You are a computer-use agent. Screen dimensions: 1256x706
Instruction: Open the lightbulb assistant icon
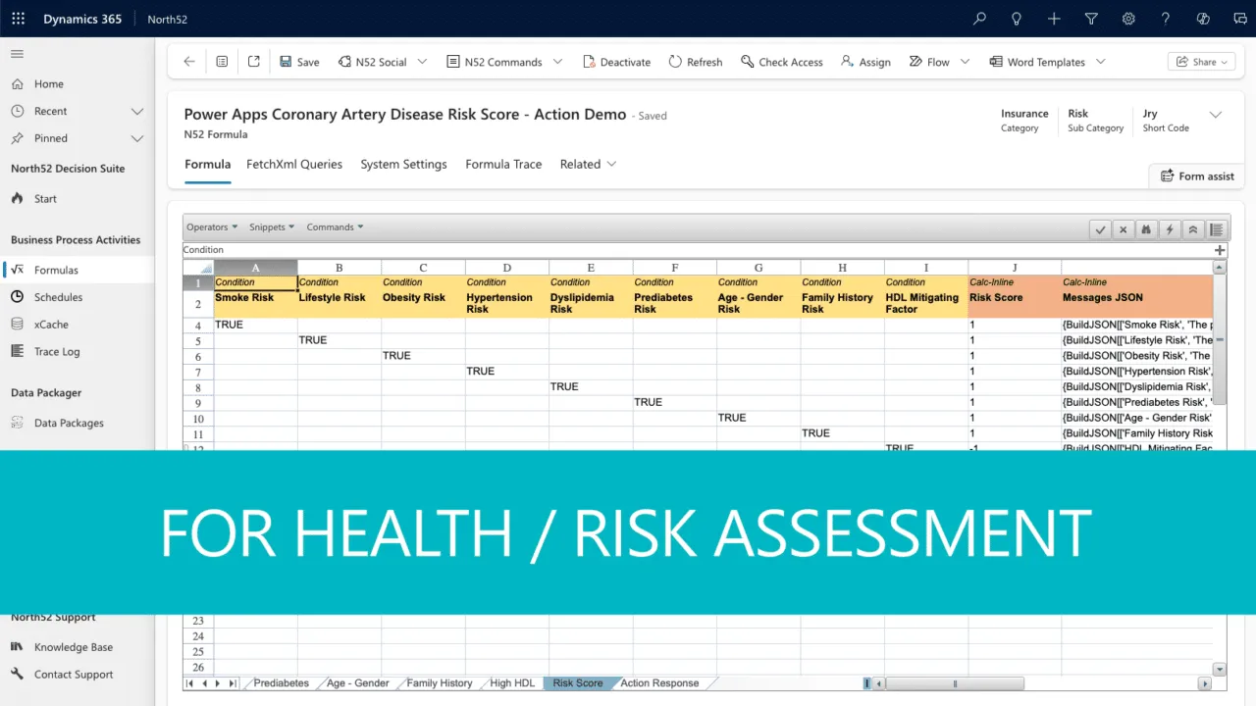click(x=1017, y=19)
